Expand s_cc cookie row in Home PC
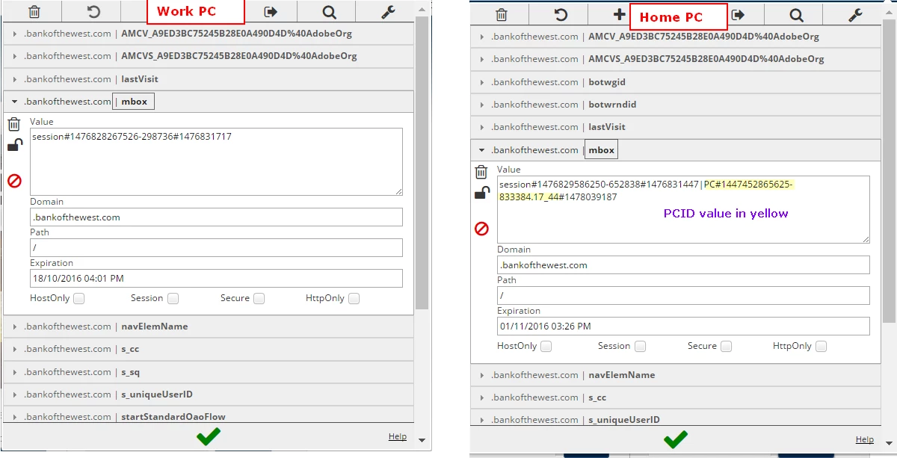The image size is (897, 458). coord(676,397)
